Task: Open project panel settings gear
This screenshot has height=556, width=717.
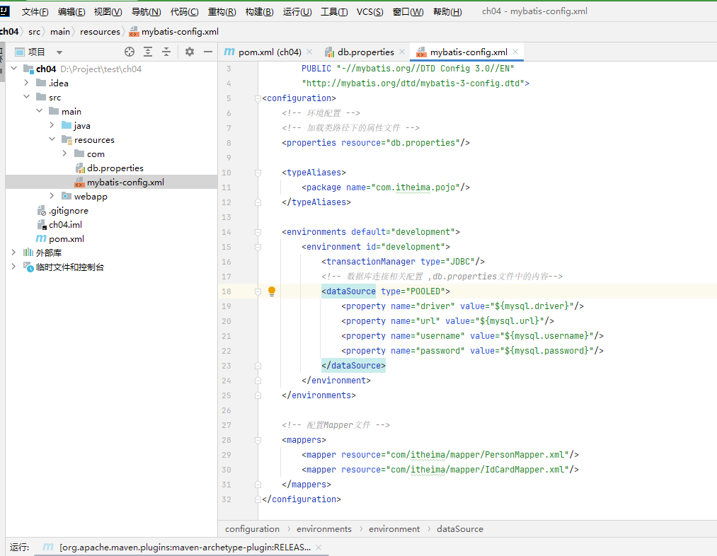Action: tap(190, 52)
